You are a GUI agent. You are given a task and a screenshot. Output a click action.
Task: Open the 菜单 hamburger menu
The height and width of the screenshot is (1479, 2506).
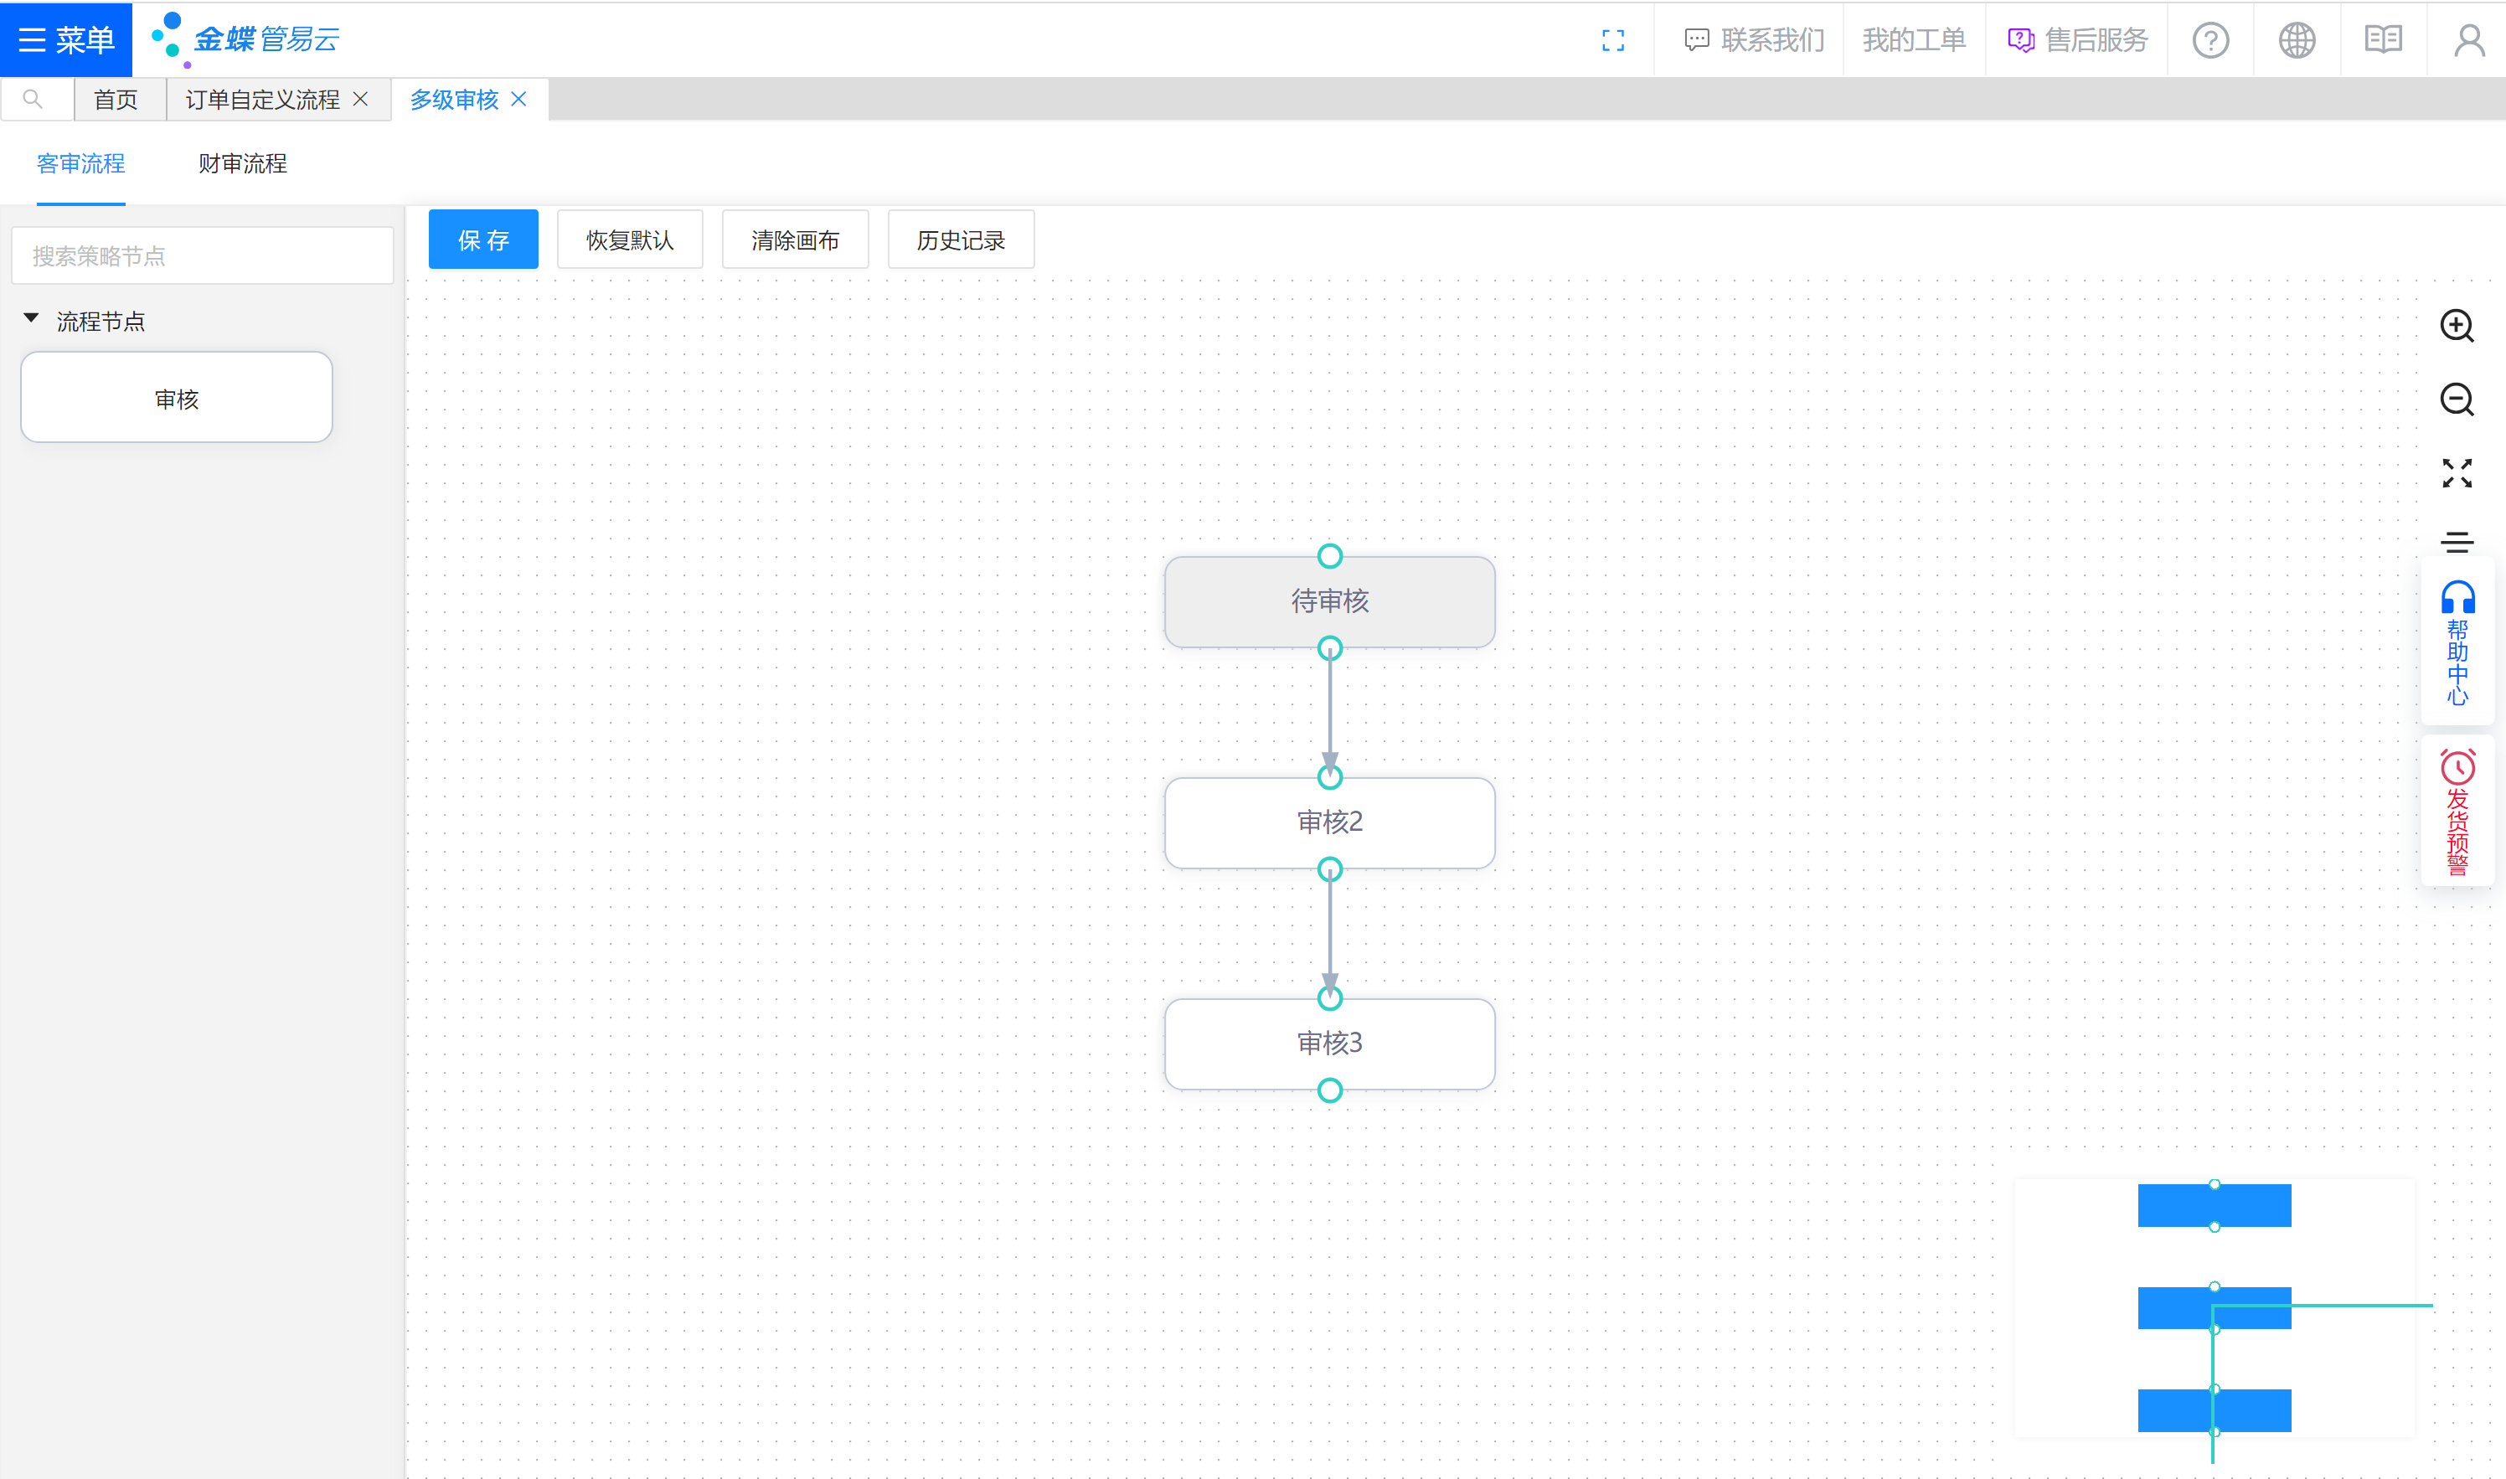tap(66, 40)
